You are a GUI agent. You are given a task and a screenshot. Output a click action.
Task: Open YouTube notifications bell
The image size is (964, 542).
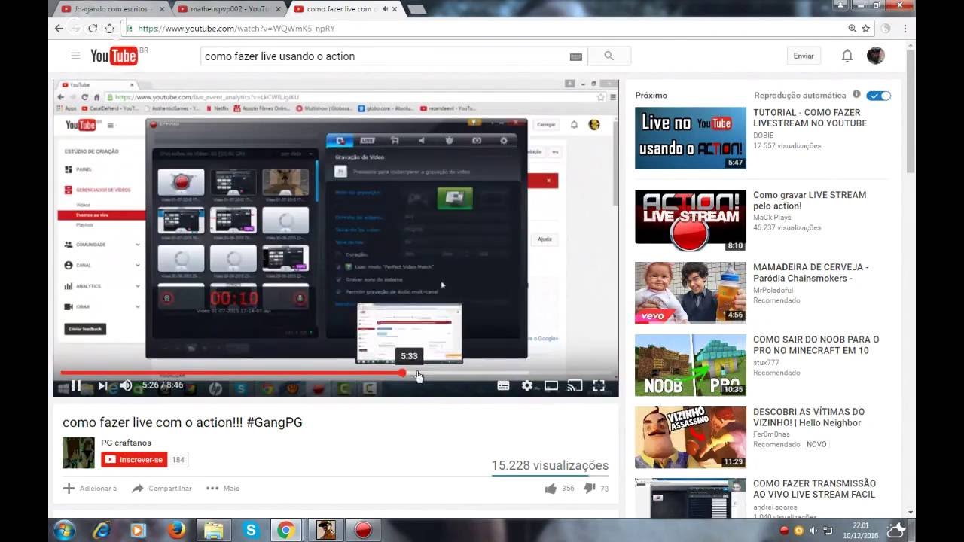847,56
